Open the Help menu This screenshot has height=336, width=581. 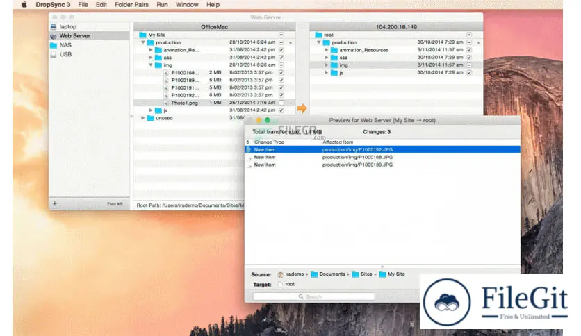213,4
